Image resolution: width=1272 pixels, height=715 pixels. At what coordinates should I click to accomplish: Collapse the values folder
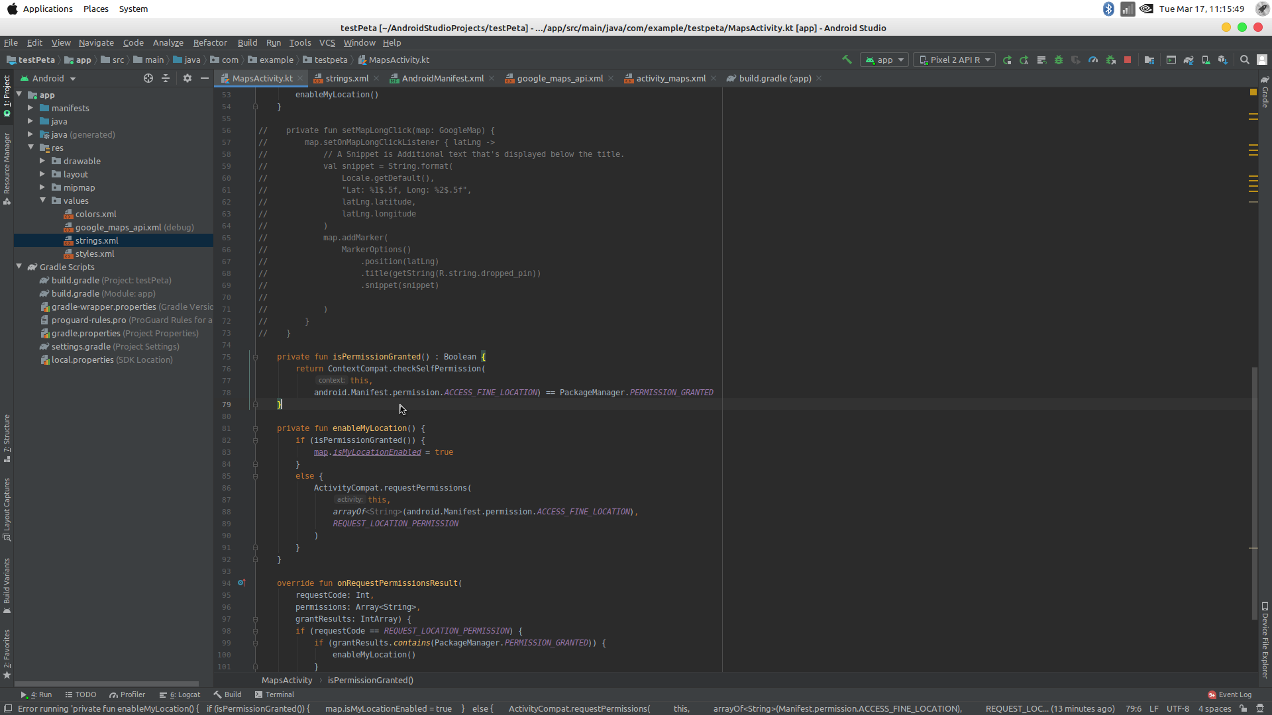click(42, 201)
